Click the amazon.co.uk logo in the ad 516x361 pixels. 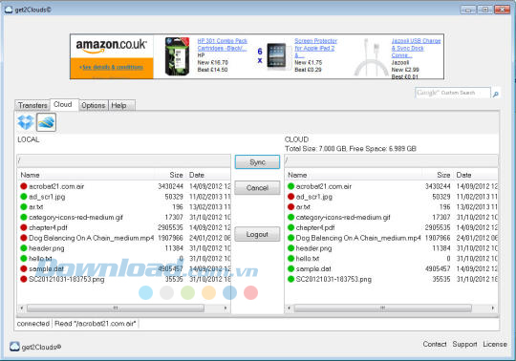point(111,46)
